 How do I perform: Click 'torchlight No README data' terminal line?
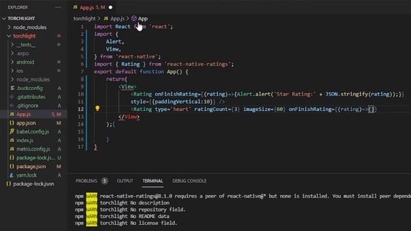tap(134, 216)
